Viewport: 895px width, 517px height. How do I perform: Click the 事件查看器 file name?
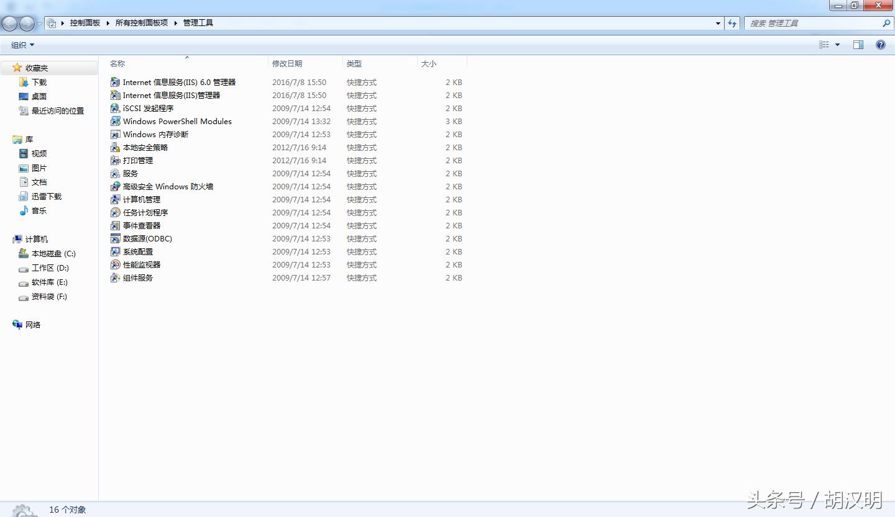pos(142,225)
